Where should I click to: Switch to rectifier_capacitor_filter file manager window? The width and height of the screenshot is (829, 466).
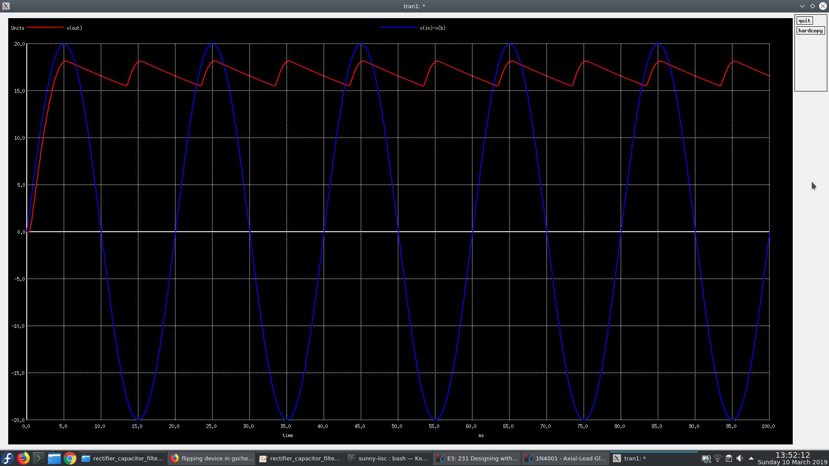point(123,458)
